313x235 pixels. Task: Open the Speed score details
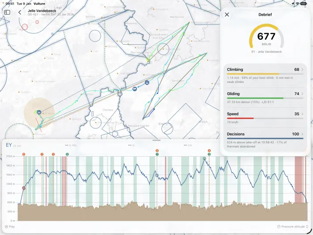265,118
